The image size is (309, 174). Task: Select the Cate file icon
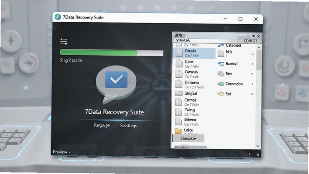click(179, 63)
